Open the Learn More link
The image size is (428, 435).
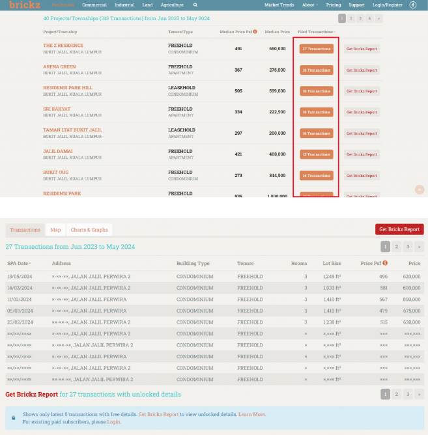click(251, 414)
